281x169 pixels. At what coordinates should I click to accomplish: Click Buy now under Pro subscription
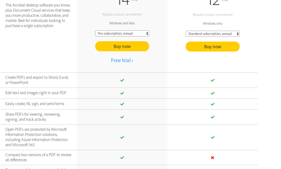(122, 46)
